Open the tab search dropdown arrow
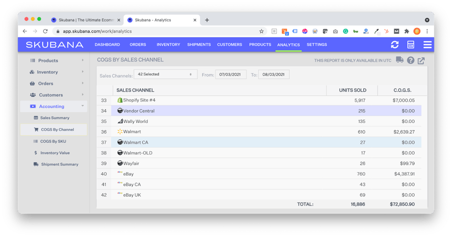The image size is (452, 237). click(x=427, y=20)
